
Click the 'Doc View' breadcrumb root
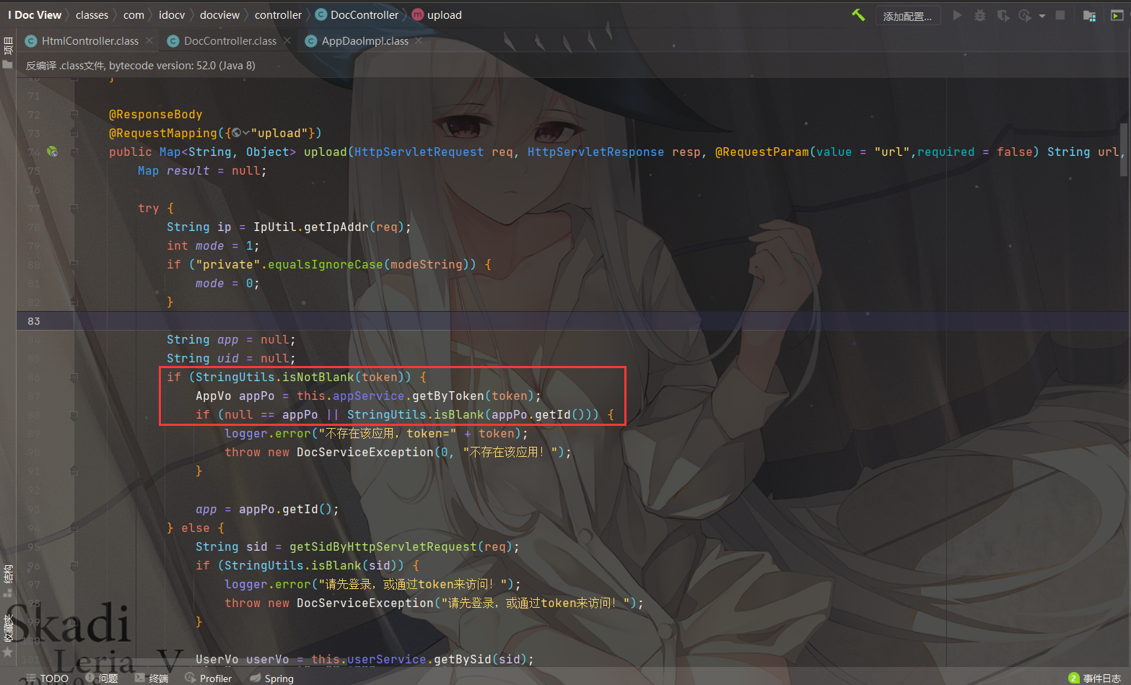(35, 15)
